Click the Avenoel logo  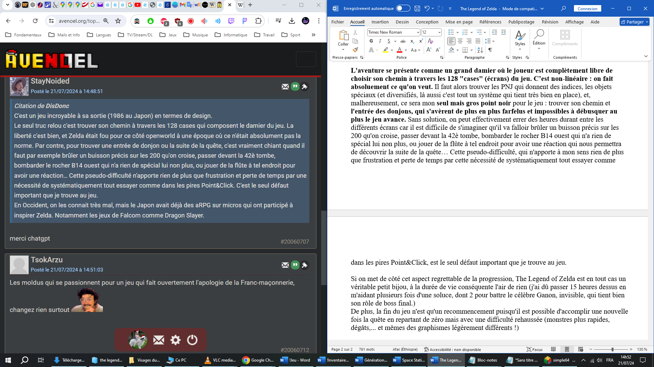[52, 59]
